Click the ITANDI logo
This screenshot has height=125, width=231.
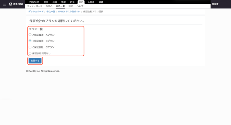16,4
